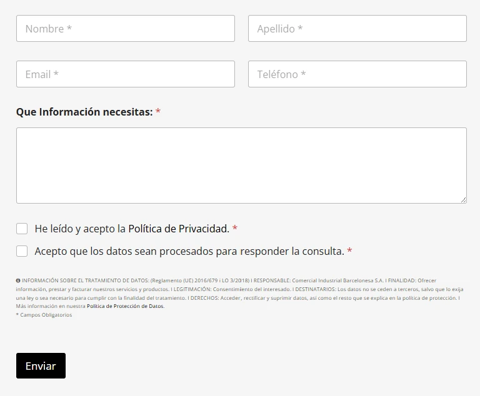Click the Nombre input field
This screenshot has height=396, width=480.
point(126,29)
